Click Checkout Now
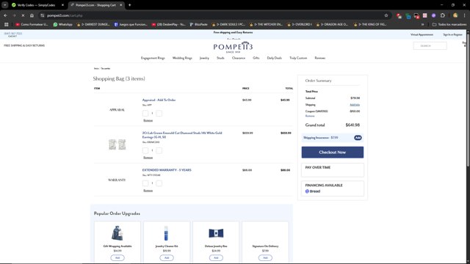The width and height of the screenshot is (470, 264). [x=333, y=153]
